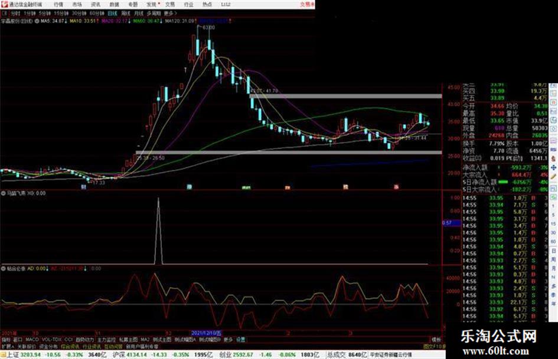Click the 沪深 index in the status bar

119,355
